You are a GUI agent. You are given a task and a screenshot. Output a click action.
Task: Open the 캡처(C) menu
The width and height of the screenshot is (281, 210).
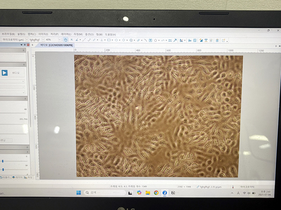(32, 34)
